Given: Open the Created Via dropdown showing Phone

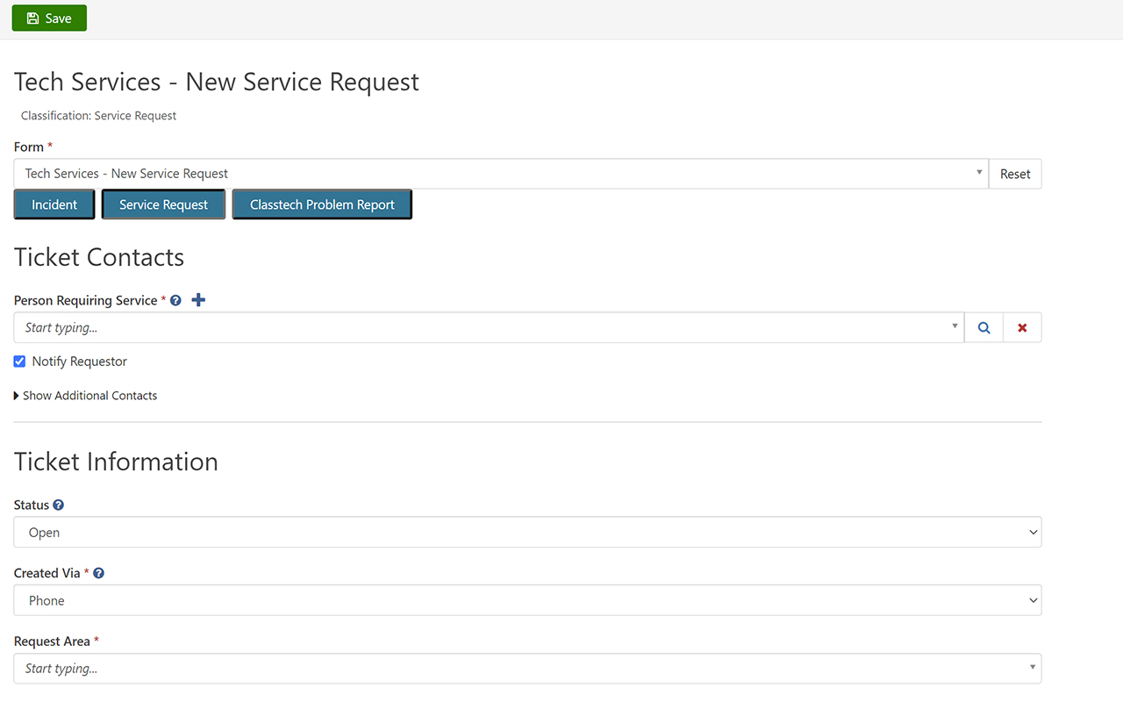Looking at the screenshot, I should (x=527, y=601).
